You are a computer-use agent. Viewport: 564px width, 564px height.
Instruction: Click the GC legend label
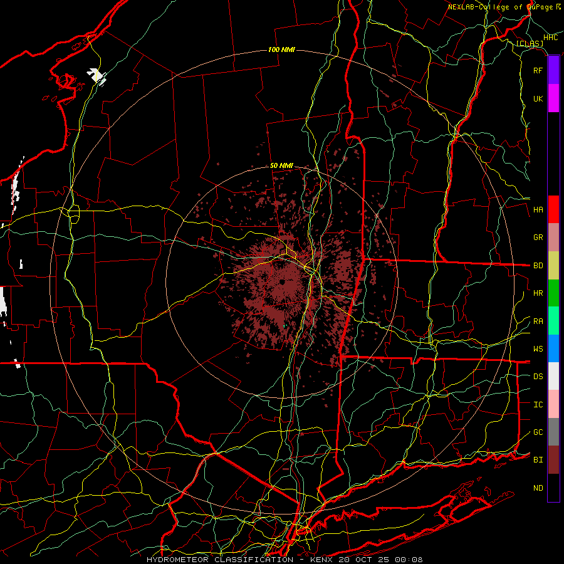pos(538,432)
